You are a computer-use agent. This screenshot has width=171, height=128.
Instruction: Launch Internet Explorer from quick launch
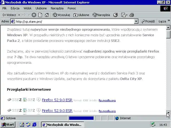click(34, 125)
